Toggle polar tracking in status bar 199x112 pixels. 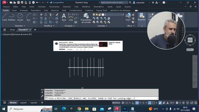(137, 103)
